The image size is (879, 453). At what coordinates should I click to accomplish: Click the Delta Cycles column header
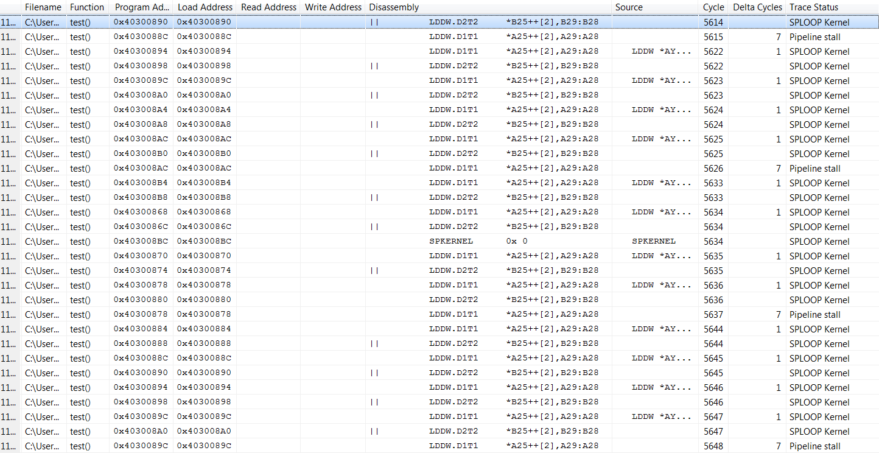tap(757, 7)
